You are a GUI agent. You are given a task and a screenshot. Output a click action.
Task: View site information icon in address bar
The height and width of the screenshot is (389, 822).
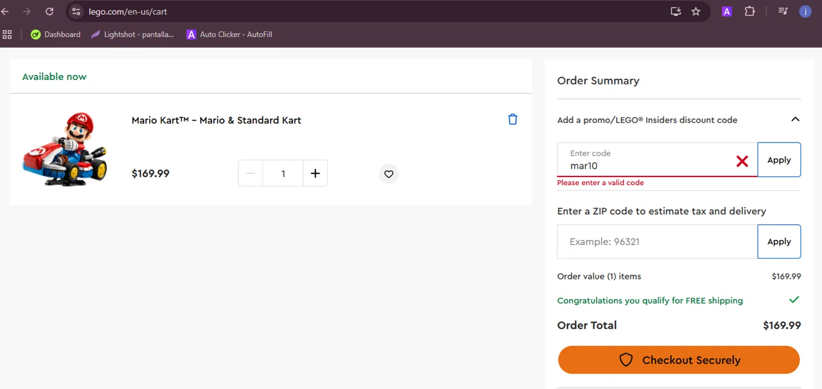click(x=76, y=12)
